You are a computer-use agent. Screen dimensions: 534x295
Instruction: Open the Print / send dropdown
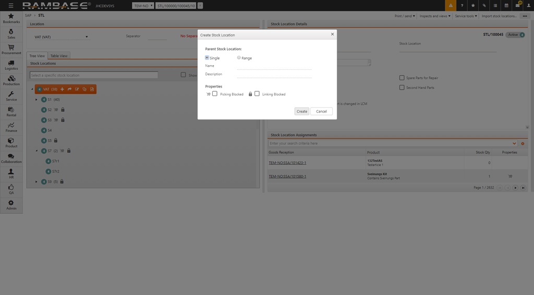[405, 16]
